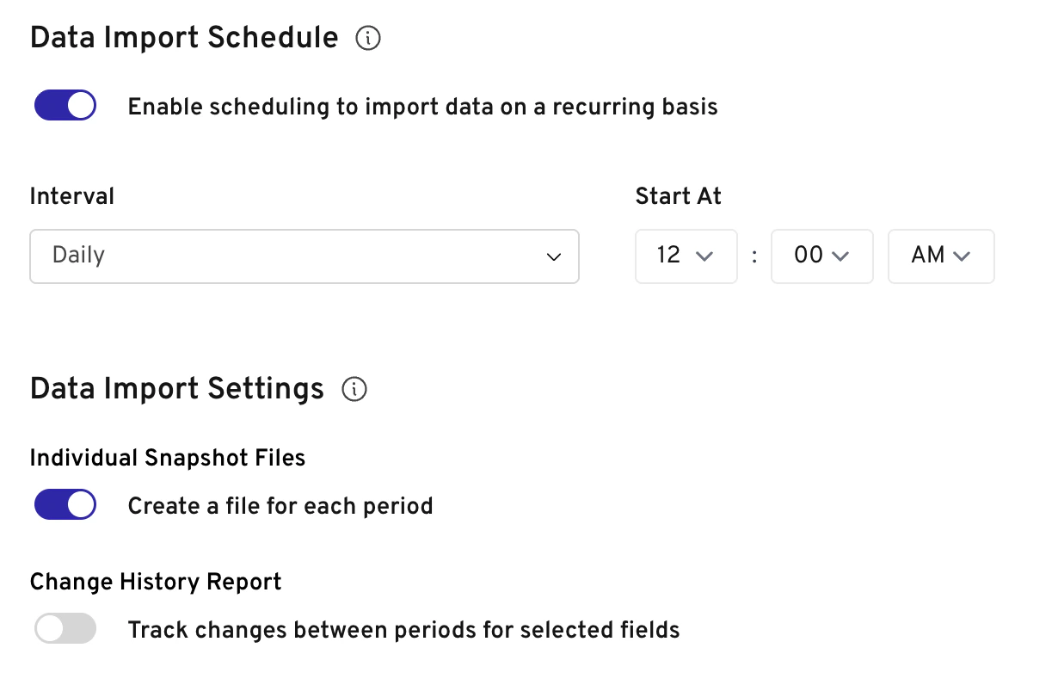Open the AM/PM dropdown
This screenshot has width=1058, height=685.
tap(941, 256)
